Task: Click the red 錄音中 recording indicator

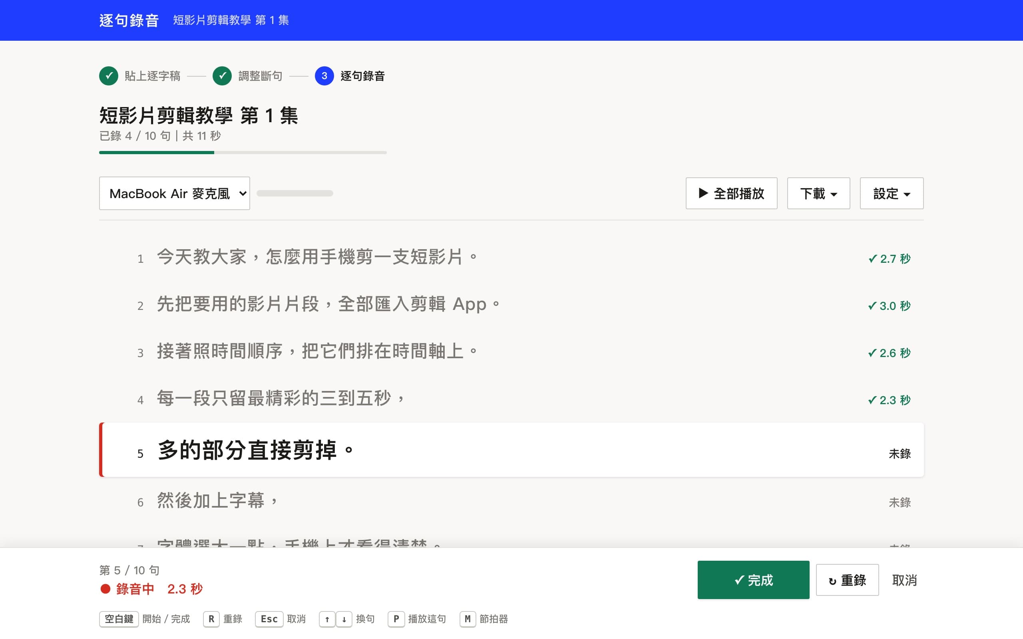Action: click(x=127, y=589)
